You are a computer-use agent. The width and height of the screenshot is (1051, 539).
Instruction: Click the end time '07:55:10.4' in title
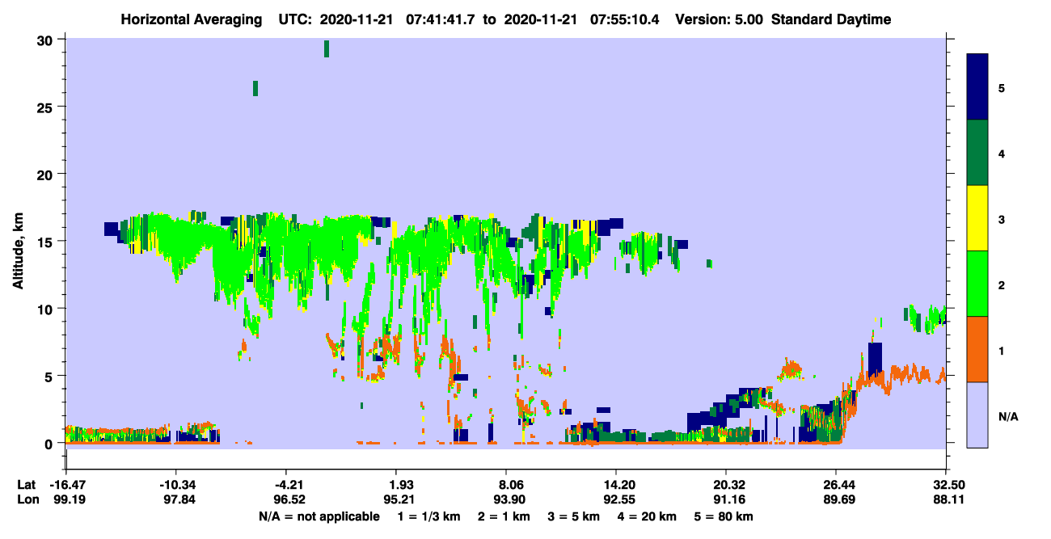point(624,19)
